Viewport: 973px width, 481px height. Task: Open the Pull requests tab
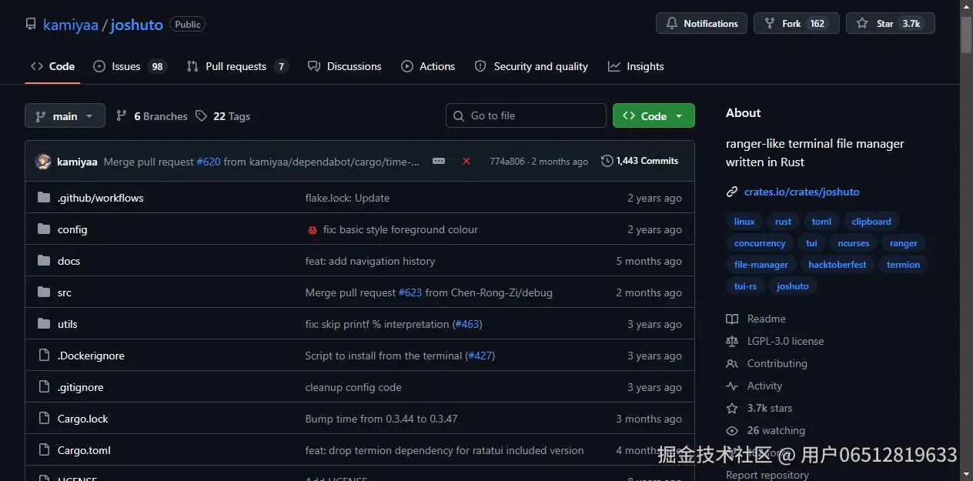point(237,66)
